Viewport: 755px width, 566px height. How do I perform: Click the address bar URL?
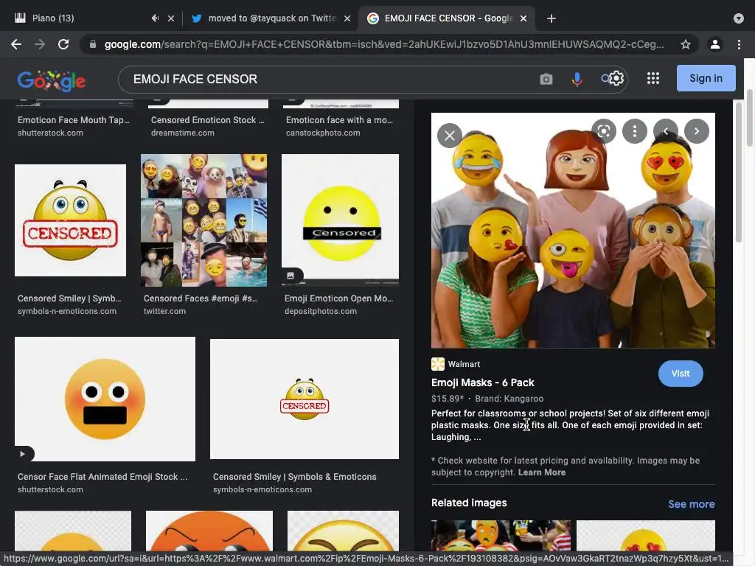tap(383, 44)
